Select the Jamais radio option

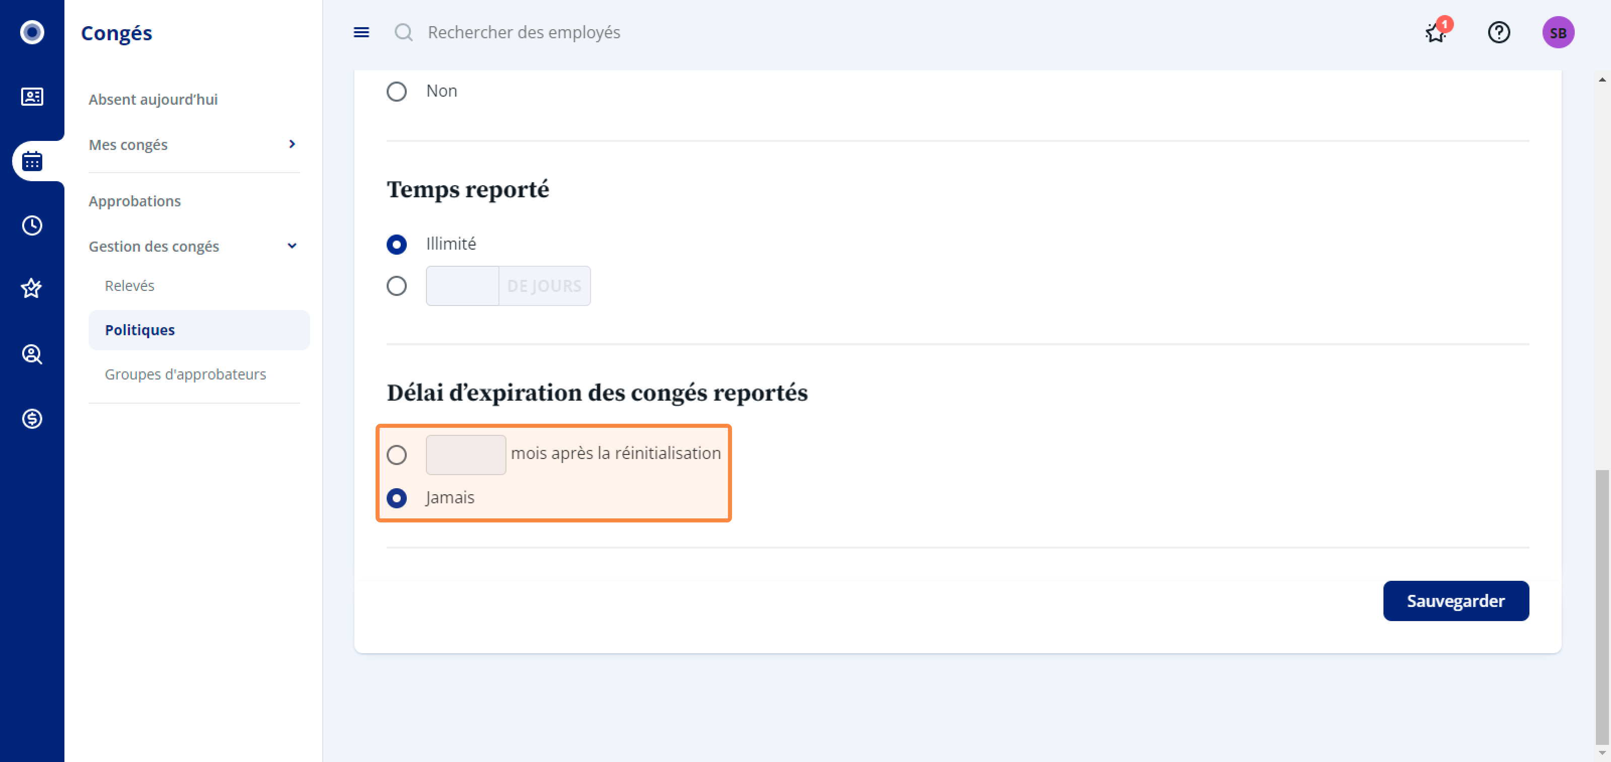click(x=397, y=498)
